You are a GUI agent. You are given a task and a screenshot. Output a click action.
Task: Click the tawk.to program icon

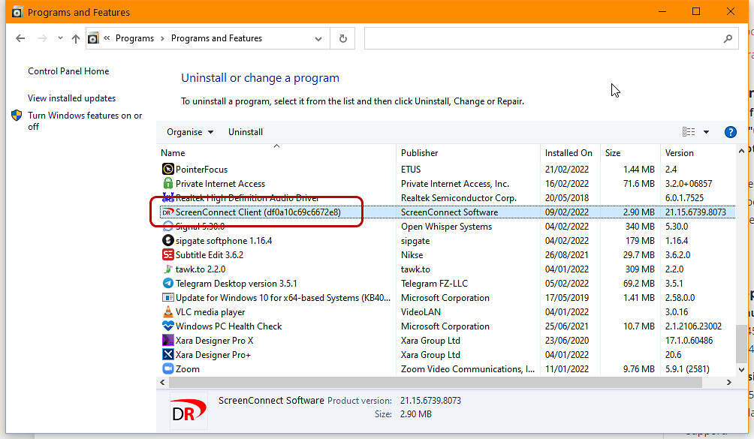167,269
